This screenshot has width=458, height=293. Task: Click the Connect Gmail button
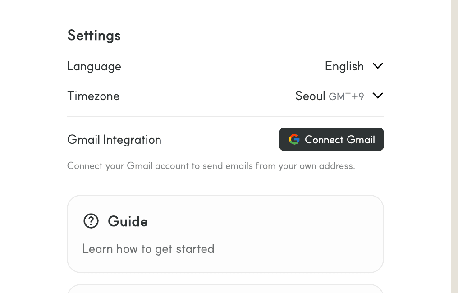(331, 139)
